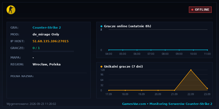The width and height of the screenshot is (219, 109).
Task: Click the 04:00 data point on online chart
Action: click(109, 50)
